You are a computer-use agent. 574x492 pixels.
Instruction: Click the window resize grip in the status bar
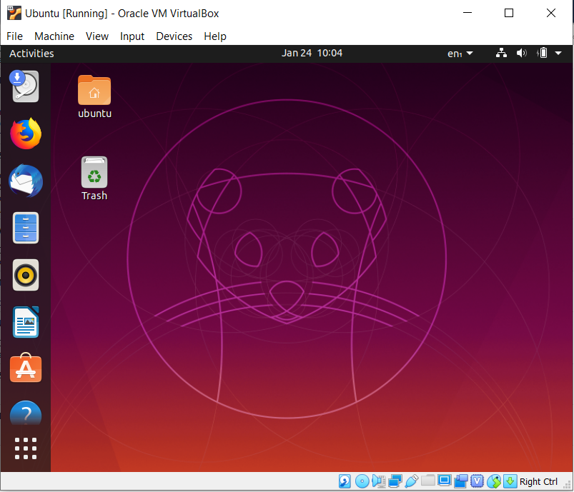coord(568,485)
